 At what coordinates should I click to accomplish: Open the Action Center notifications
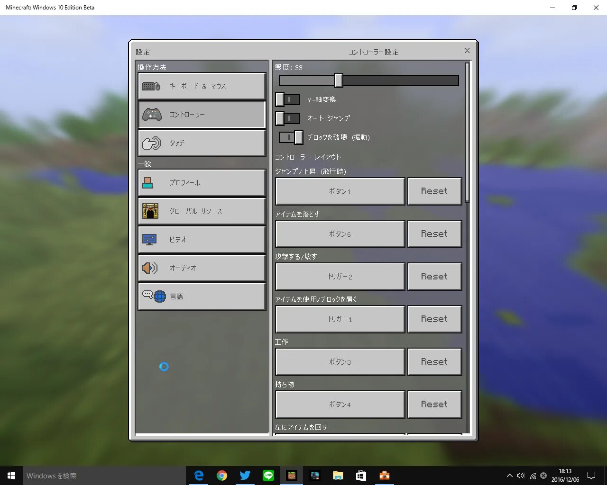click(x=591, y=476)
